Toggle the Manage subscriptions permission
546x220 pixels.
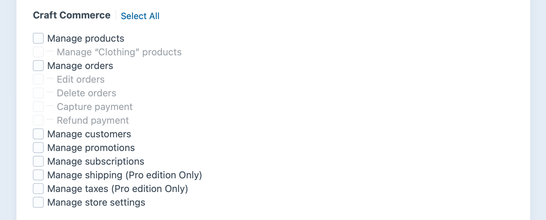38,161
